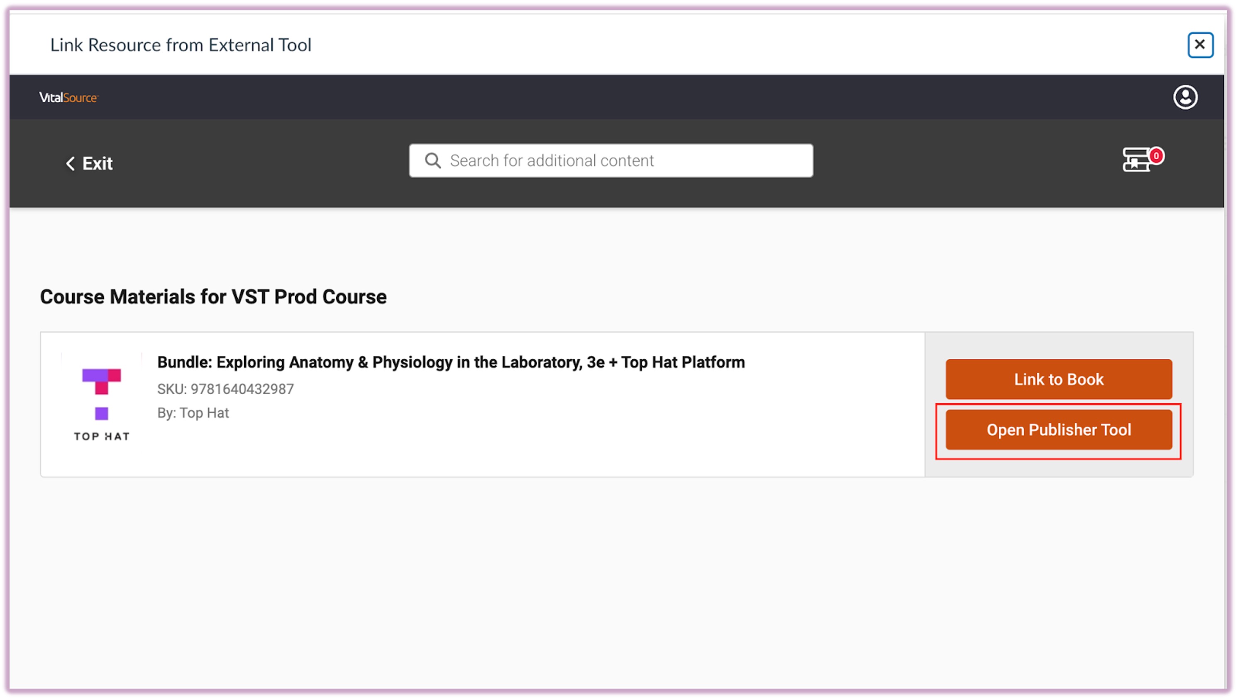Close the Link Resource dialog
Viewport: 1238px width, 699px height.
coord(1199,45)
